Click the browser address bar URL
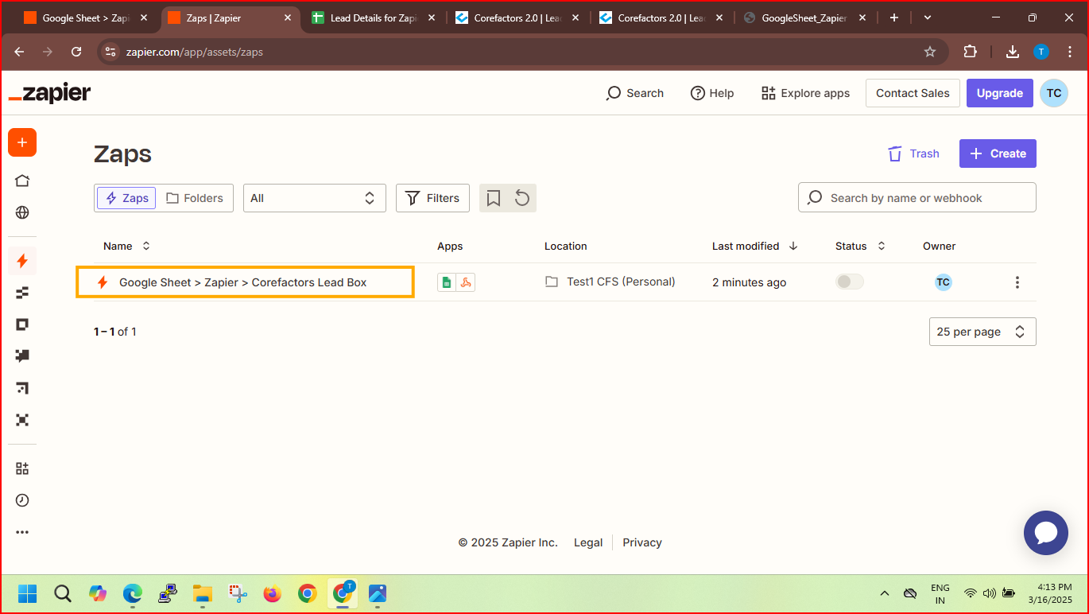 (x=194, y=52)
